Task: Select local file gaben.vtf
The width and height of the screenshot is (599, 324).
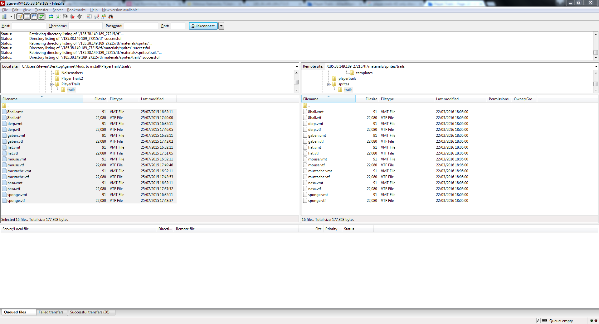Action: 89,141
